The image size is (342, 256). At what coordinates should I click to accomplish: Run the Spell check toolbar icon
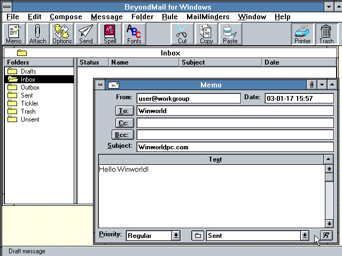coord(110,34)
